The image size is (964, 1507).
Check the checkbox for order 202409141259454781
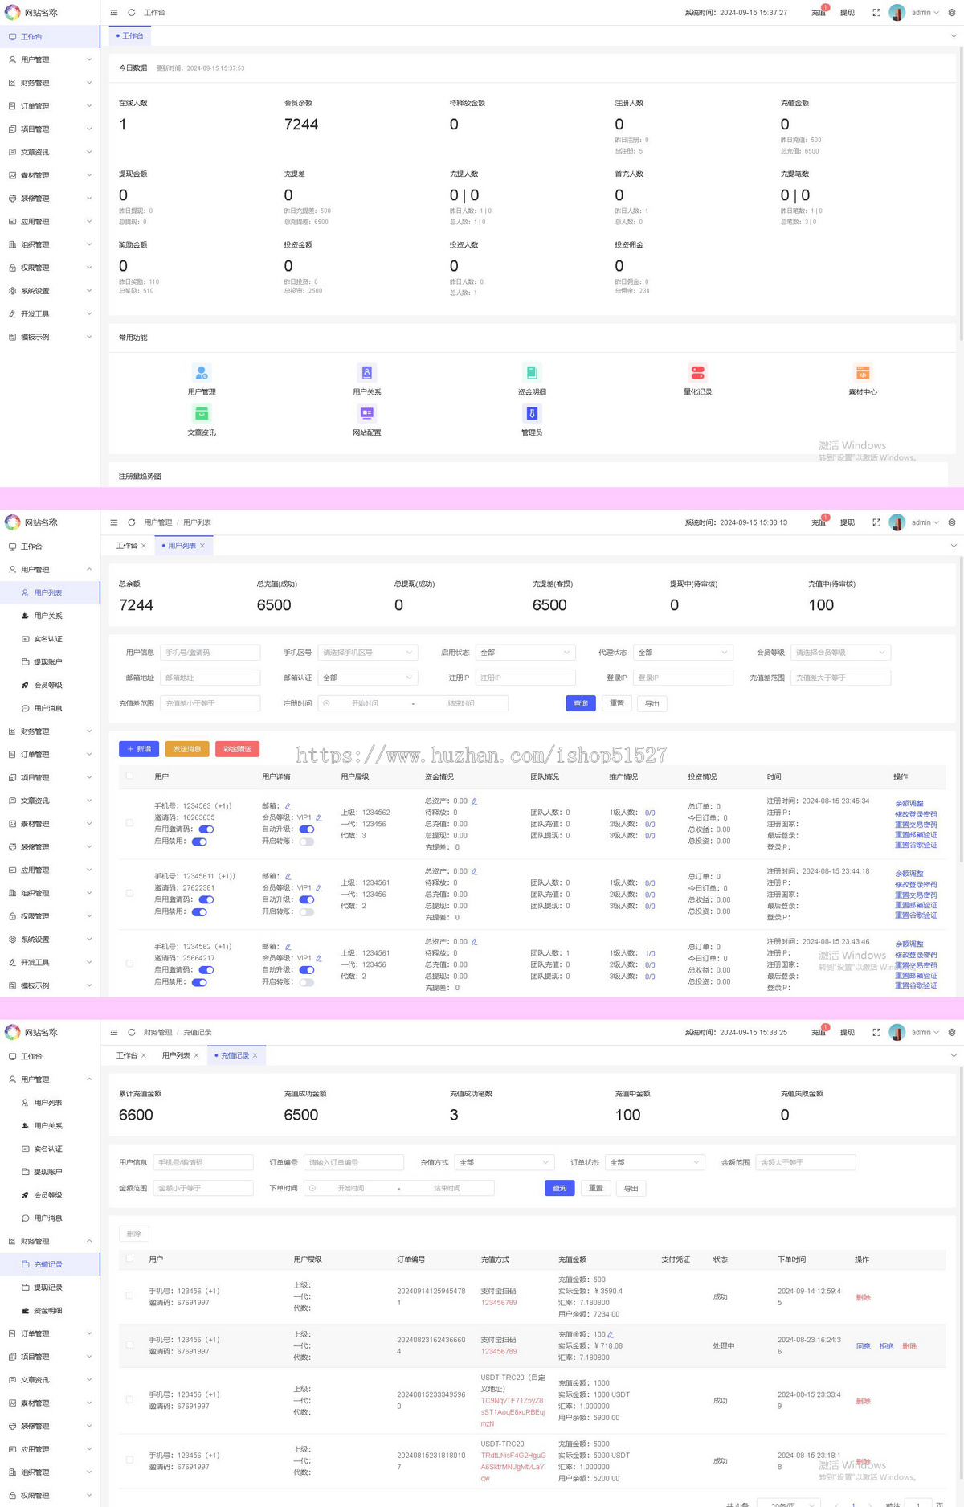[x=129, y=1296]
